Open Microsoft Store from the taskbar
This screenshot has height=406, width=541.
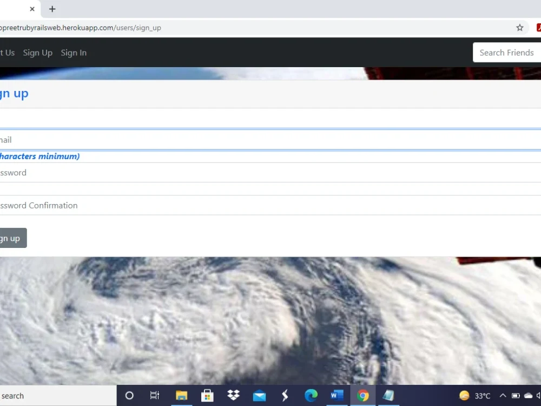click(x=207, y=395)
